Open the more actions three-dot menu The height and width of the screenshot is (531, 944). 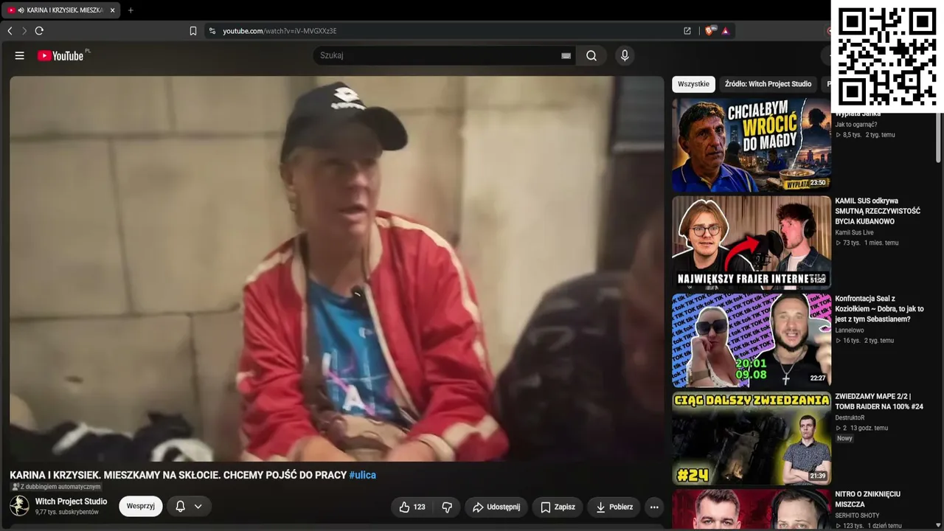point(653,507)
